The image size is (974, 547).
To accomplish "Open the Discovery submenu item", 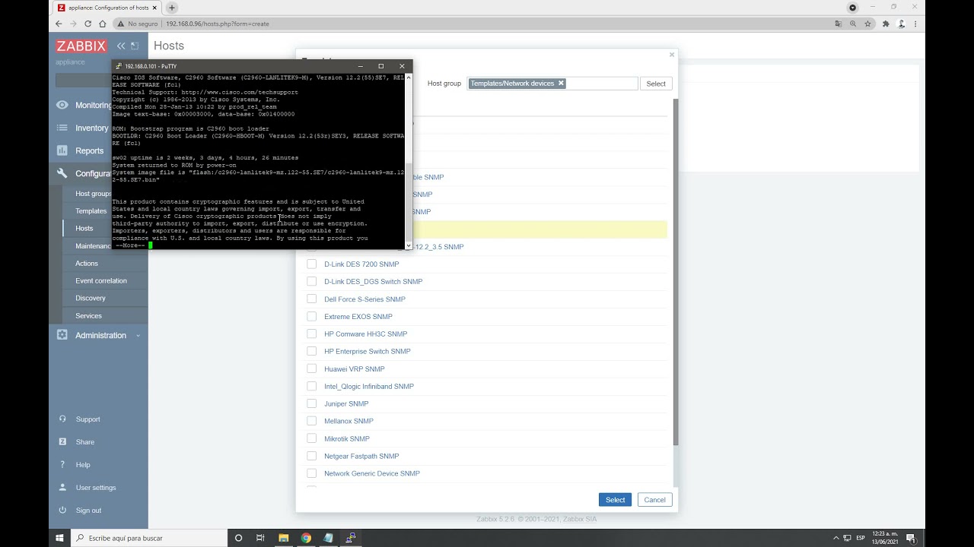I will coord(91,298).
